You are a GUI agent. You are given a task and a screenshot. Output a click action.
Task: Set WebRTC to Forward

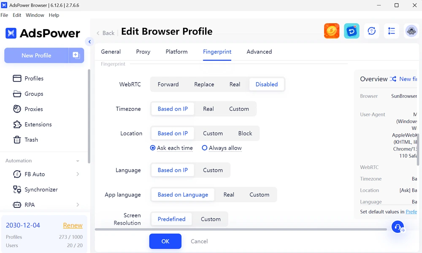[168, 84]
